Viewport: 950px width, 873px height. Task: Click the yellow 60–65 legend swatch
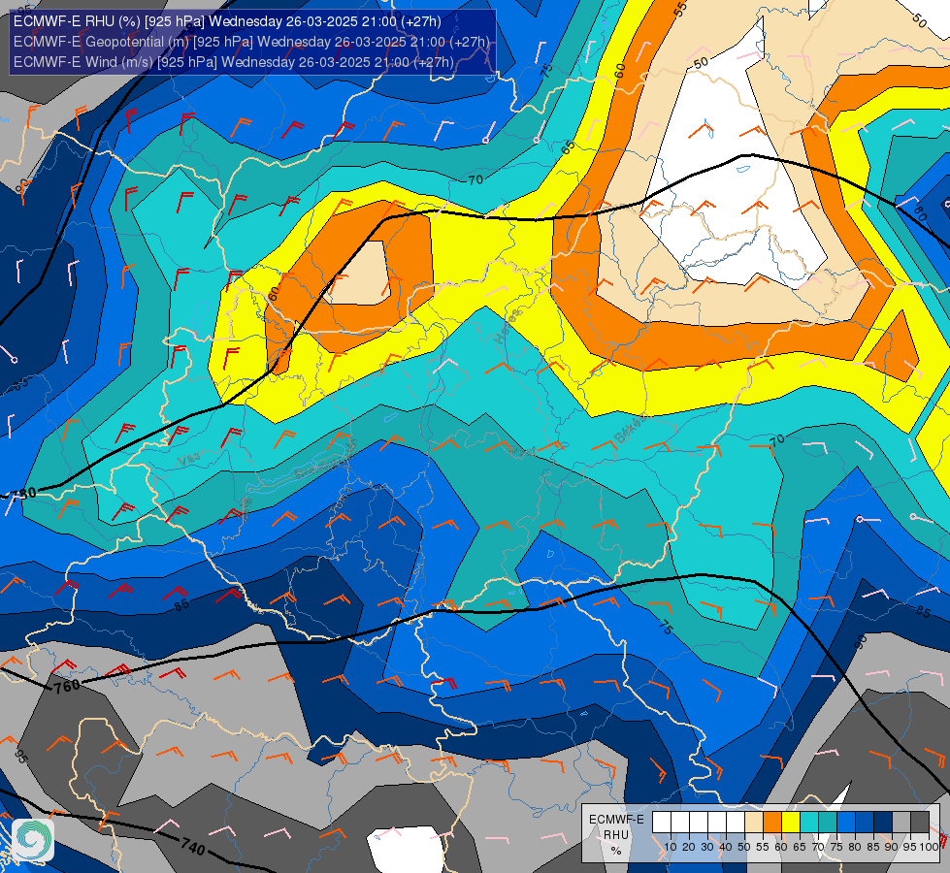tap(791, 823)
